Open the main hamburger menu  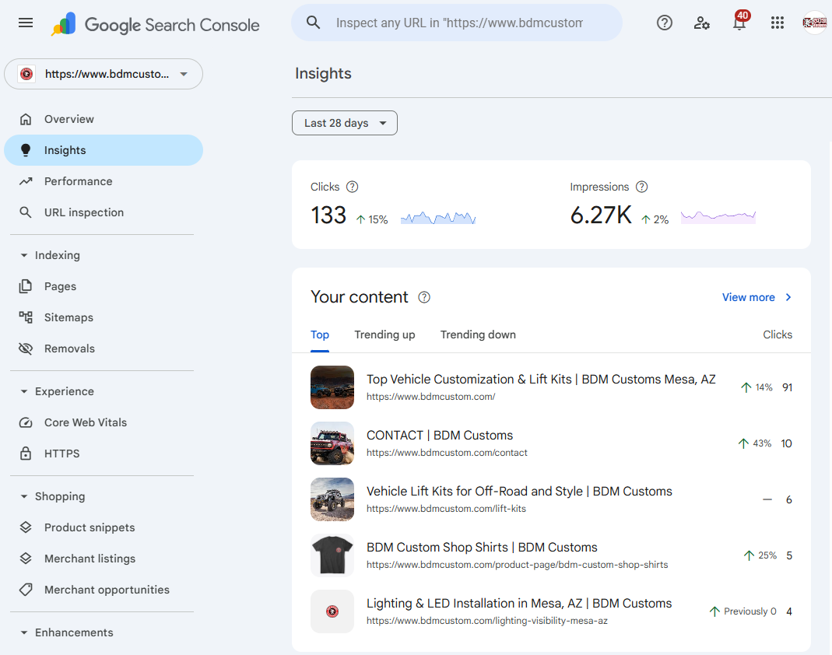(26, 23)
